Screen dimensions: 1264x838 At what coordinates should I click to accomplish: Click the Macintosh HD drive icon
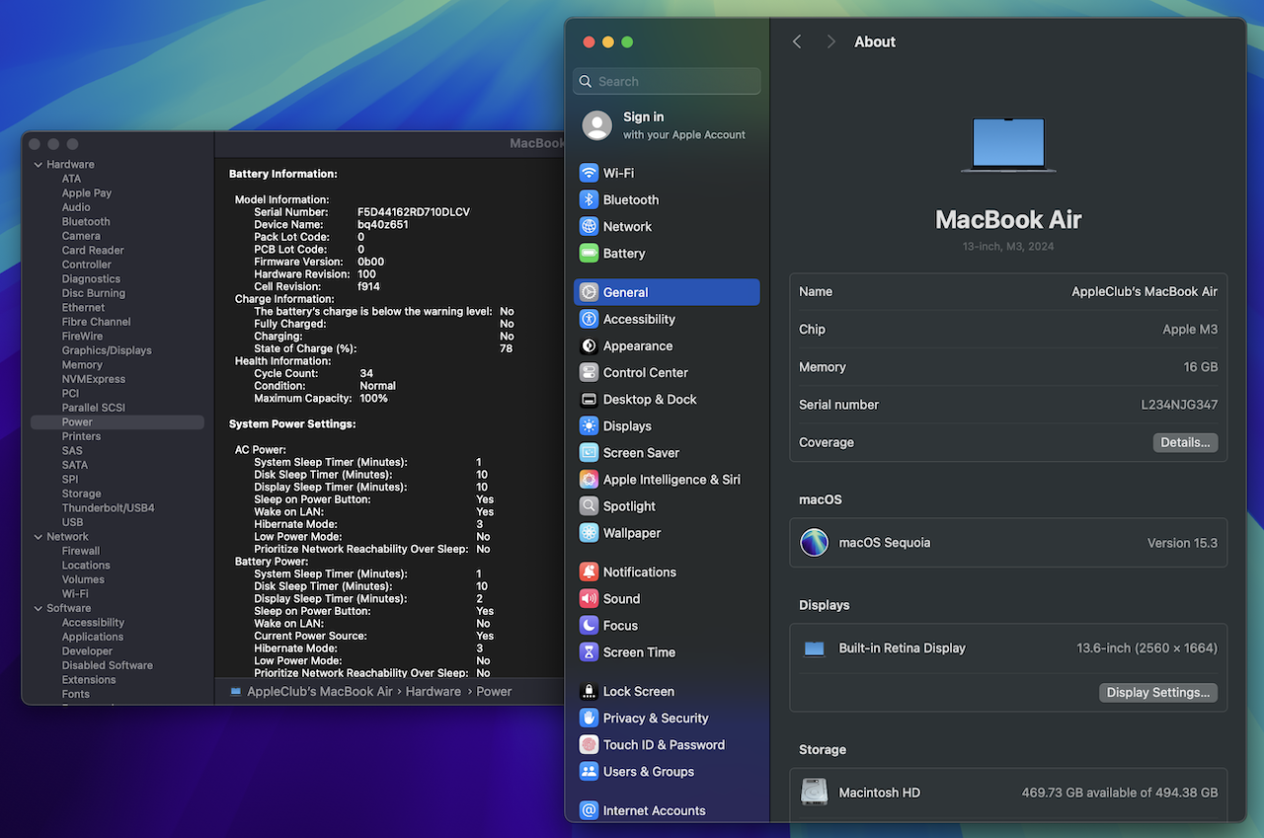815,793
